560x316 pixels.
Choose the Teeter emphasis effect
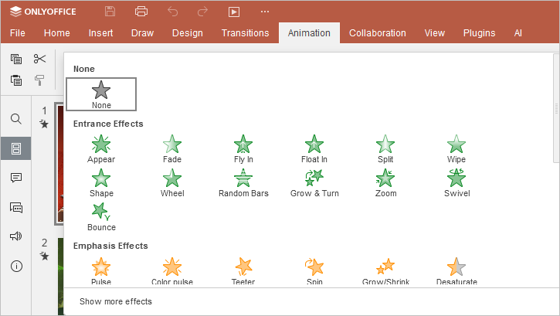(243, 270)
